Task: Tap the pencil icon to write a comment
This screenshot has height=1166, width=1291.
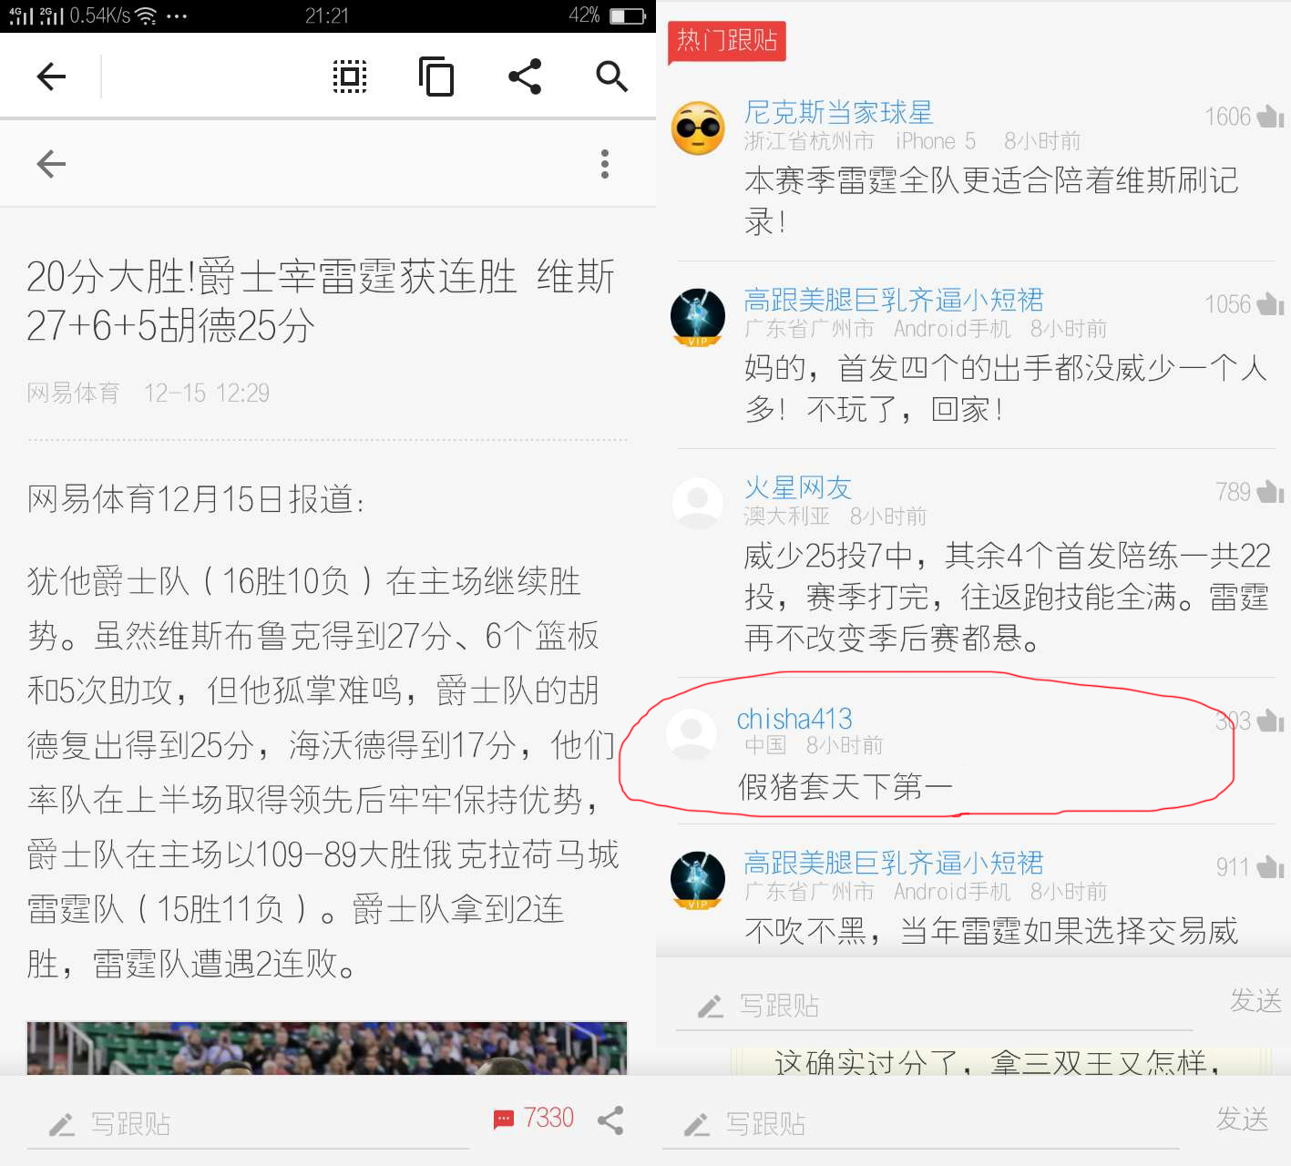Action: (60, 1124)
